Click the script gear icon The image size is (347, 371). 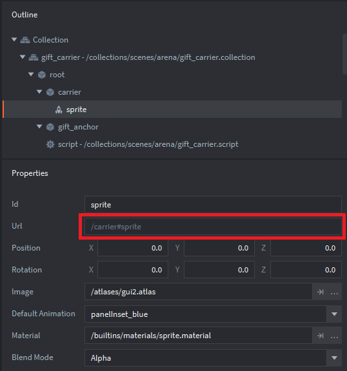[x=50, y=144]
